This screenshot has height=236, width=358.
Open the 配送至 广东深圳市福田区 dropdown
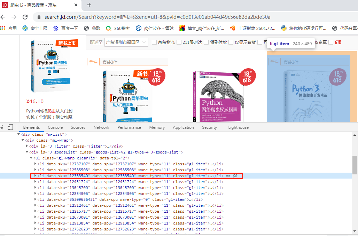(x=126, y=42)
